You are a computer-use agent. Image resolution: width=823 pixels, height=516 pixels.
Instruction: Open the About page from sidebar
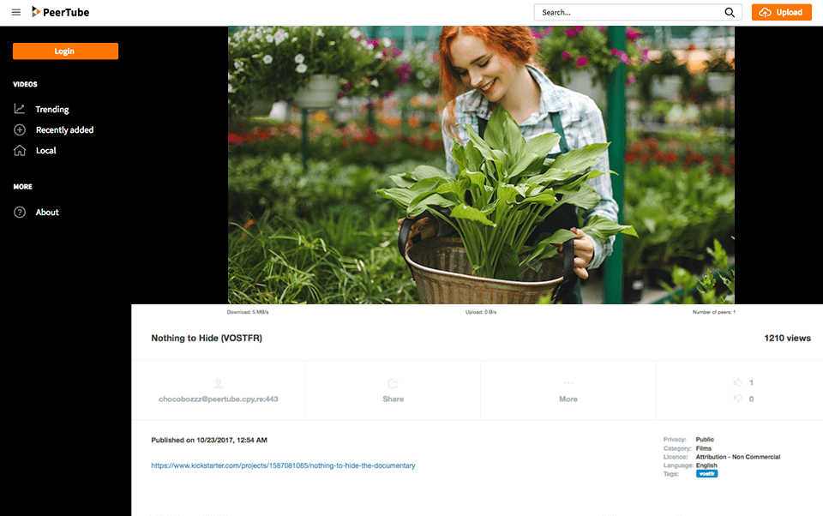[47, 212]
